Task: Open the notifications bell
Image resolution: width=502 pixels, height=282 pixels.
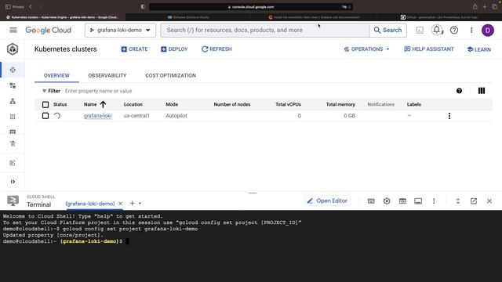Action: tap(437, 30)
